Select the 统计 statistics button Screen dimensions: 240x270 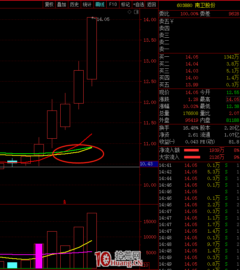(x=87, y=4)
